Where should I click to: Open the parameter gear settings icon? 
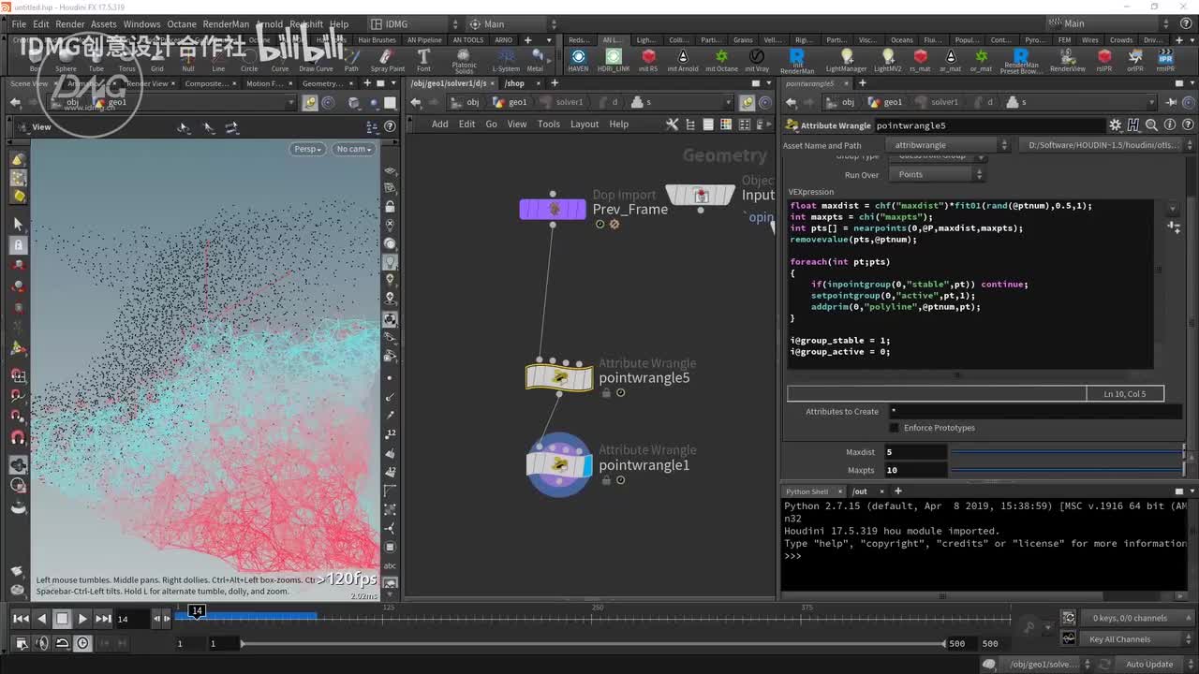point(1115,125)
